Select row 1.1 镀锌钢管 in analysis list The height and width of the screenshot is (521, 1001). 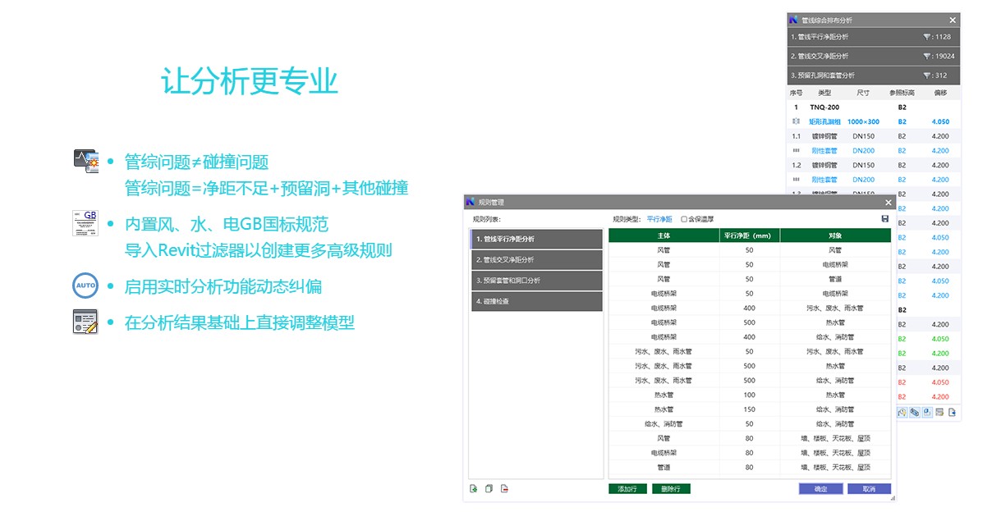pos(873,136)
